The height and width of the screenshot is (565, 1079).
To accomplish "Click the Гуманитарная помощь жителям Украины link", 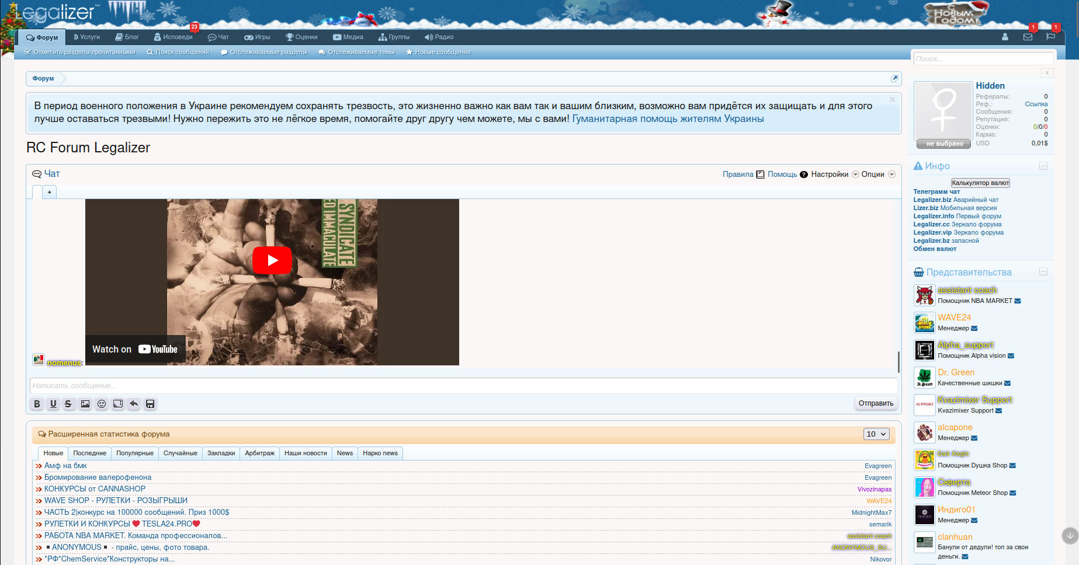I will click(668, 118).
